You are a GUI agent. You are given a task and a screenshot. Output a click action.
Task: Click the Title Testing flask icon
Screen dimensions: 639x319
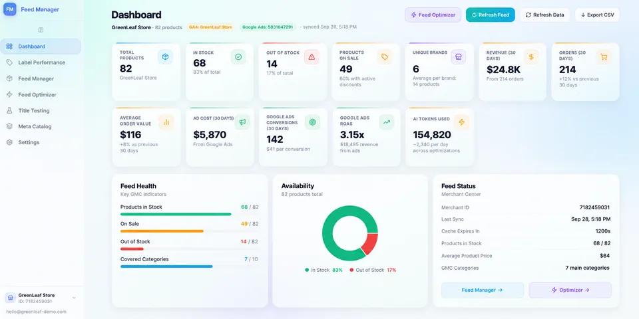tap(9, 110)
